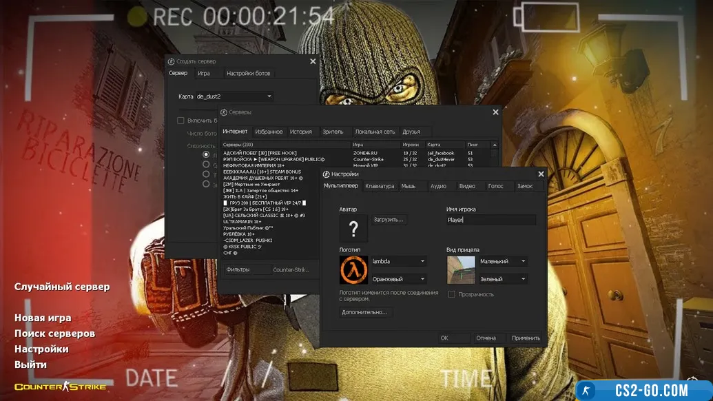Screen dimensions: 713x401
Task: Expand the lambda logo type dropdown
Action: pyautogui.click(x=399, y=261)
